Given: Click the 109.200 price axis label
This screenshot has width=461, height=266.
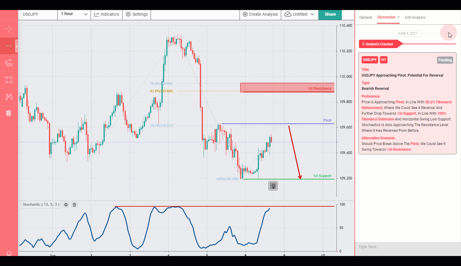Looking at the screenshot, I should coord(345,178).
